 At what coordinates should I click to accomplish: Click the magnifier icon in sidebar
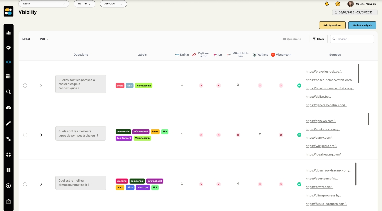[x=9, y=92]
